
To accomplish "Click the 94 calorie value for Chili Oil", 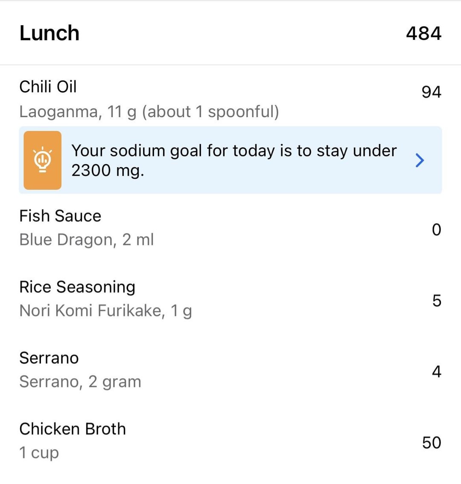I will 432,92.
